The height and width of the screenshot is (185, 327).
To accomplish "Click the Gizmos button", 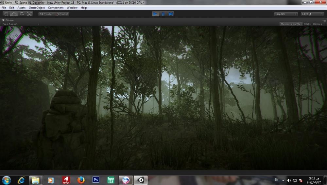I will pos(318,24).
